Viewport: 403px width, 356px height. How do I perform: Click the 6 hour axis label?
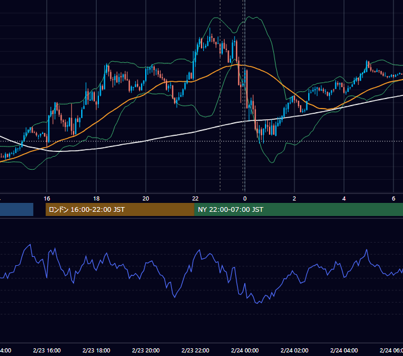394,199
